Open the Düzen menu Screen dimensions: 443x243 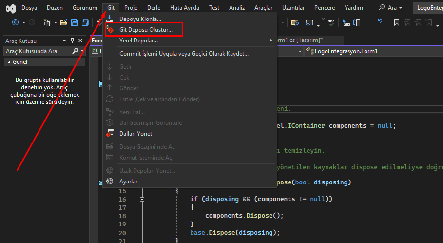(55, 8)
